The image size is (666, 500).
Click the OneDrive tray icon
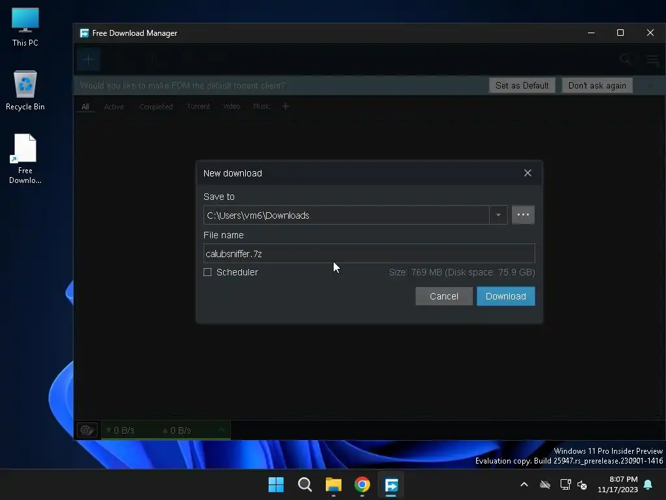coord(545,484)
